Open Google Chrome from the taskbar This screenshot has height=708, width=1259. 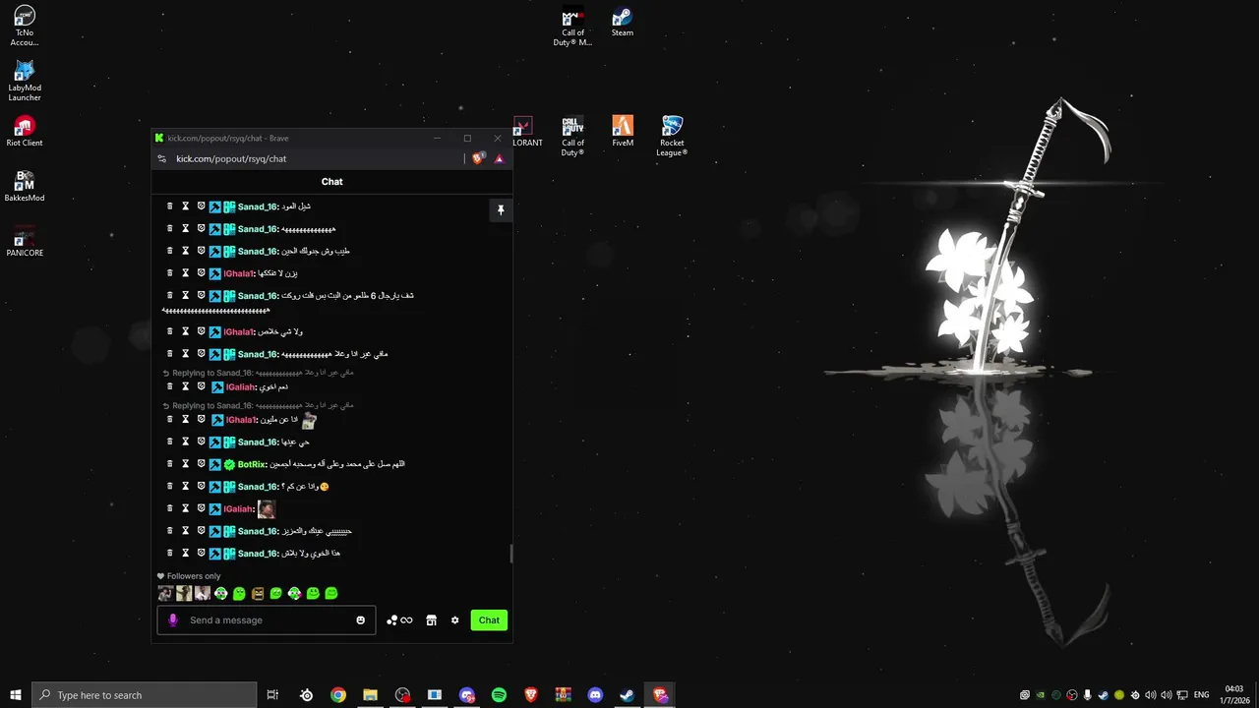coord(338,695)
